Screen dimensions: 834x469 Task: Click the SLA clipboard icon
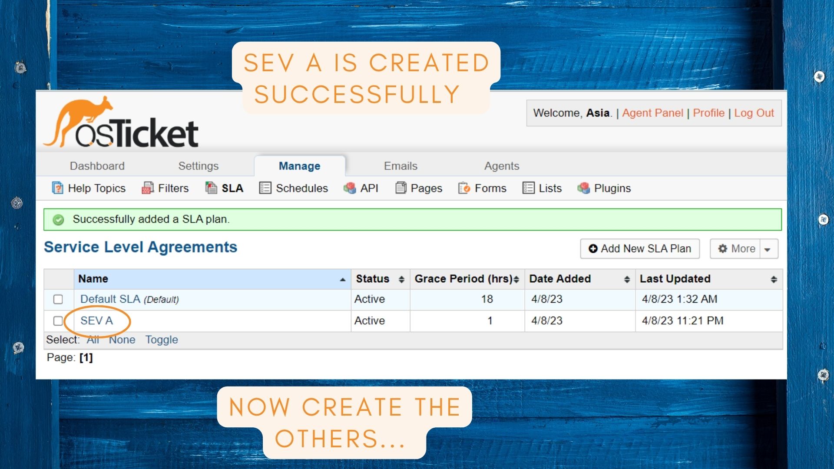pos(211,188)
